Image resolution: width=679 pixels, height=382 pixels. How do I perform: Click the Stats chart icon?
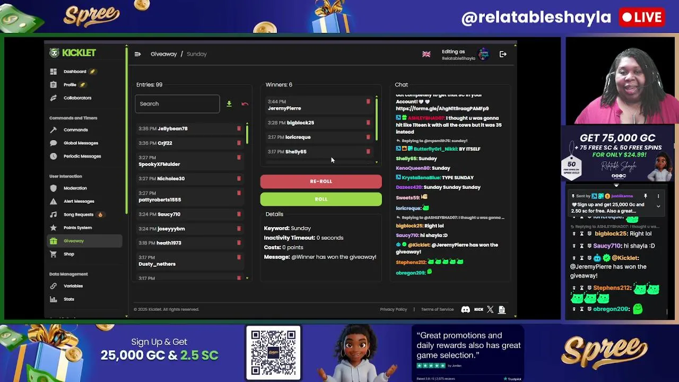[x=53, y=299]
